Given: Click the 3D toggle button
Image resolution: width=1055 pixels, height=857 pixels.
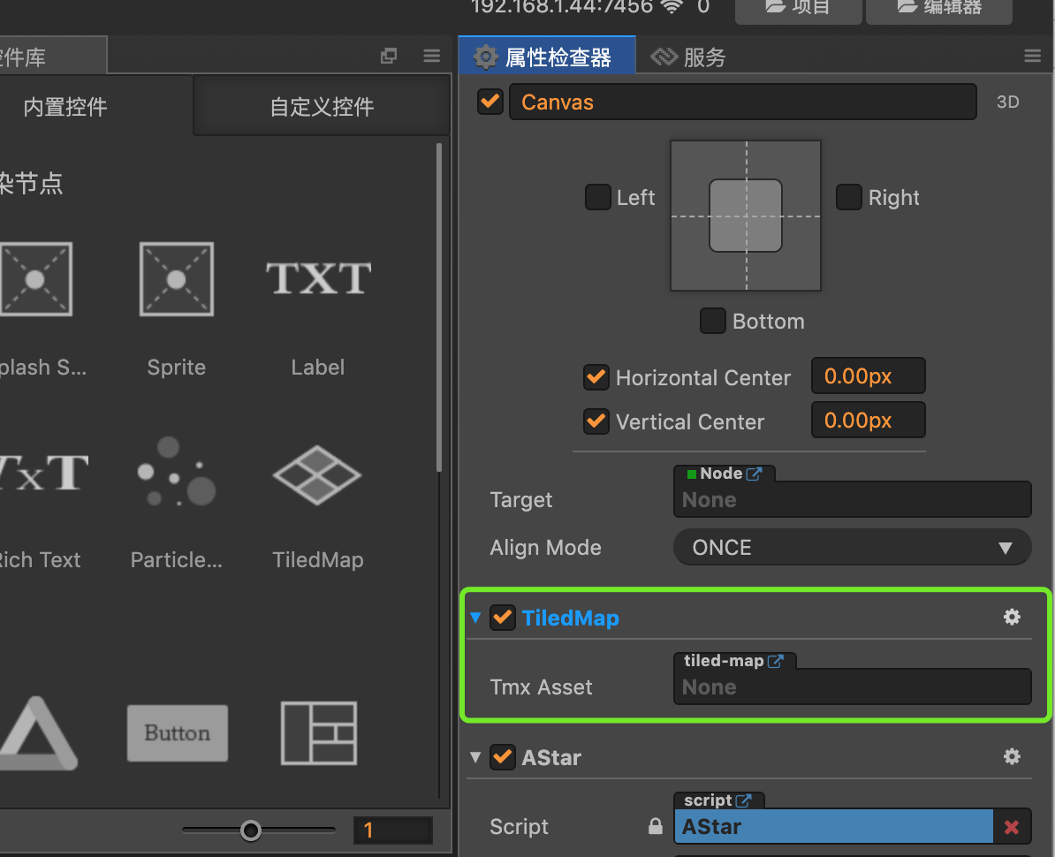Looking at the screenshot, I should (1007, 102).
